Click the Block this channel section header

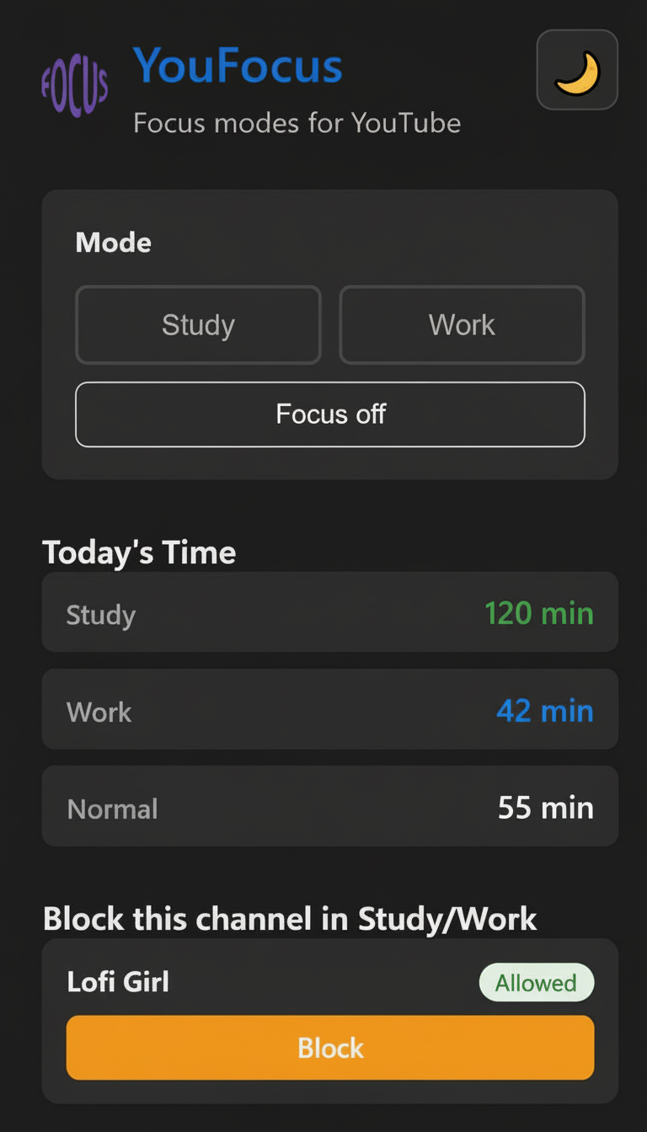tap(290, 918)
